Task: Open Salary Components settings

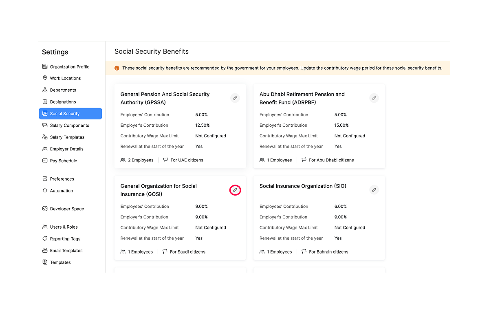Action: click(x=69, y=126)
